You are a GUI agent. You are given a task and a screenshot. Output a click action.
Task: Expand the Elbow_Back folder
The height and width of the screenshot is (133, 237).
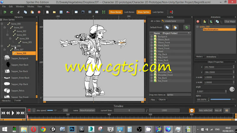point(151,40)
